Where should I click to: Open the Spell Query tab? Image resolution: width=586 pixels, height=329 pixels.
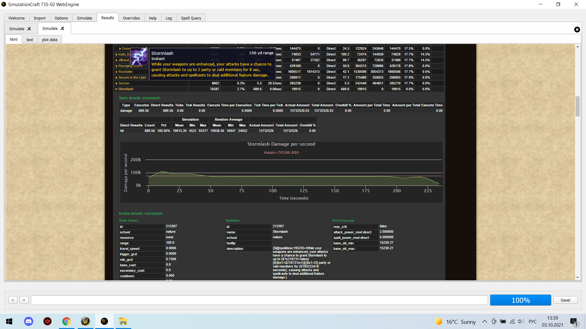[x=191, y=18]
